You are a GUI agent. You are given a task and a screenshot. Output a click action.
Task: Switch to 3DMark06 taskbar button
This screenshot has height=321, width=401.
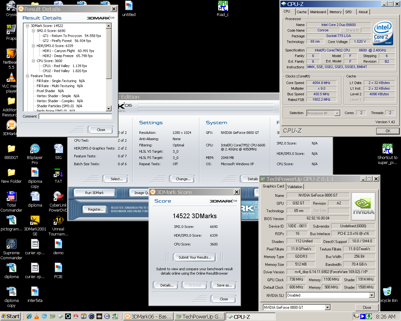(x=148, y=317)
